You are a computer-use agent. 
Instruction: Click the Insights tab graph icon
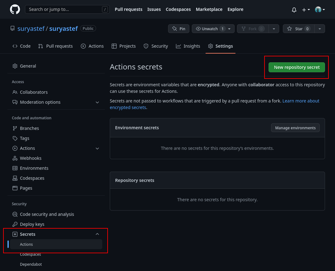pos(178,46)
